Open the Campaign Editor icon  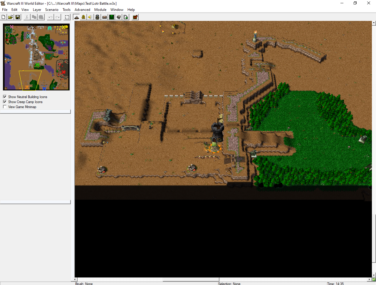point(105,17)
